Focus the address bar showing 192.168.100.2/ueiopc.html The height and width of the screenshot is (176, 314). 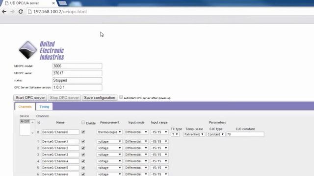(170, 12)
